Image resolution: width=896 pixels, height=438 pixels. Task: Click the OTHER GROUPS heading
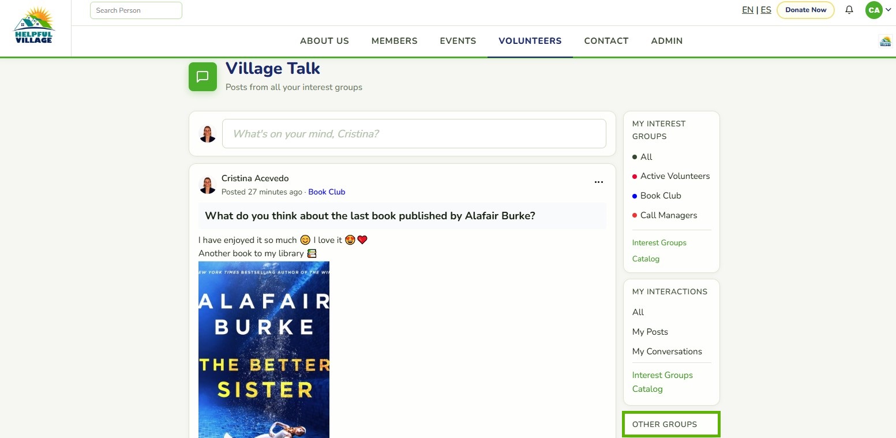[665, 424]
